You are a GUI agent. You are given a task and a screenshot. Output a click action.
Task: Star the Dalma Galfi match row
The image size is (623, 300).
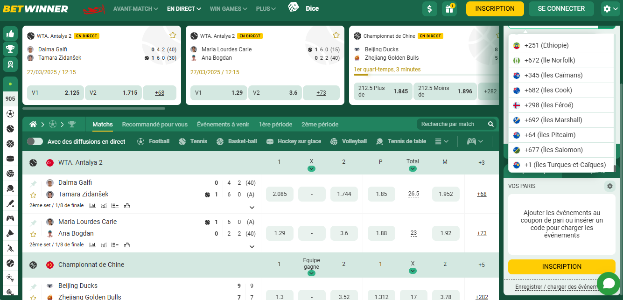pyautogui.click(x=33, y=195)
